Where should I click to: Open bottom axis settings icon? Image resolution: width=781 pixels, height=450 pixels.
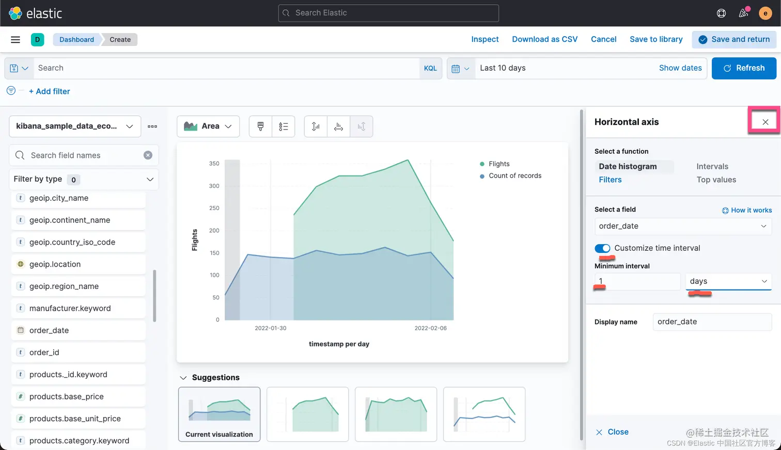(x=338, y=126)
